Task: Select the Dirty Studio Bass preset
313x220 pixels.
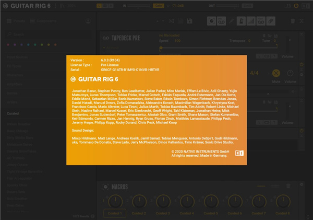Action: pyautogui.click(x=20, y=138)
